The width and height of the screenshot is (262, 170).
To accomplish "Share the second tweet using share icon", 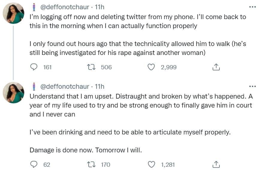I will 216,164.
